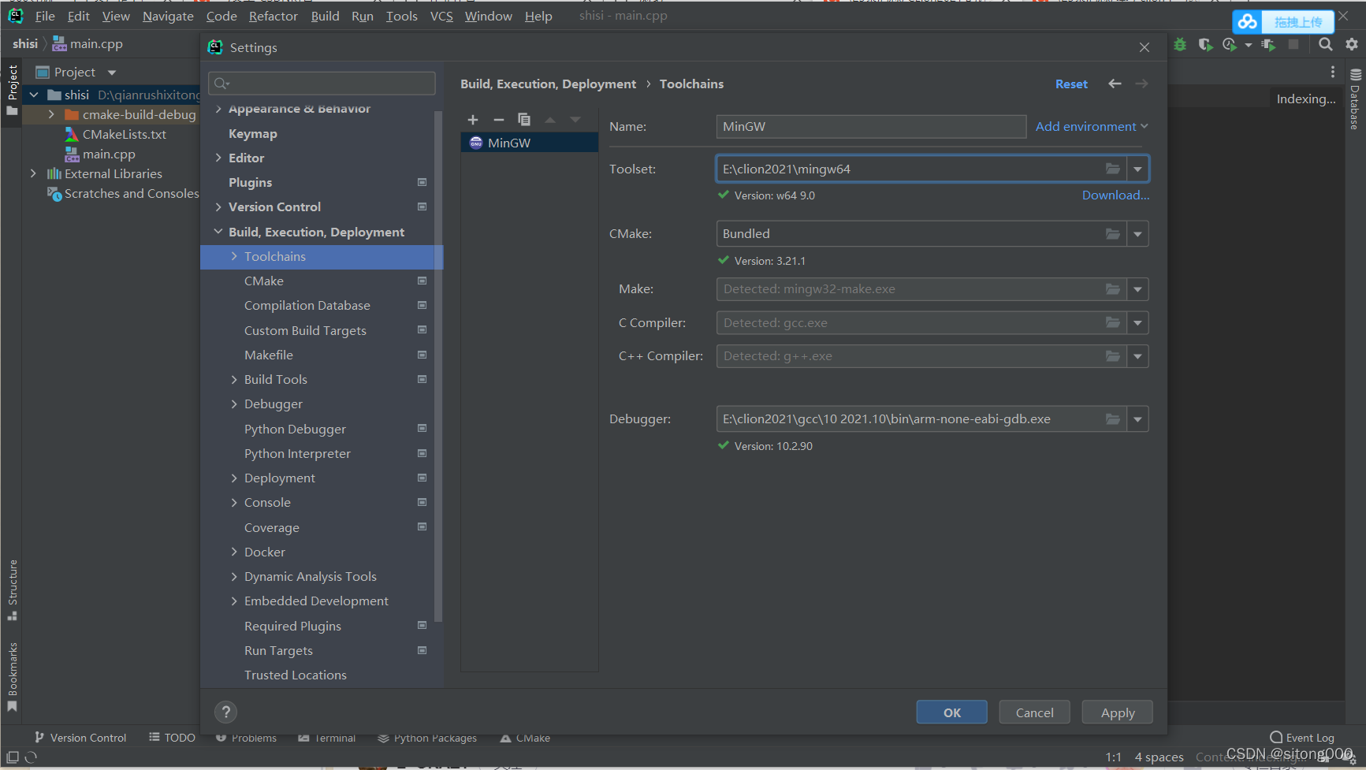
Task: Open the C++ Compiler dropdown arrow
Action: 1137,356
